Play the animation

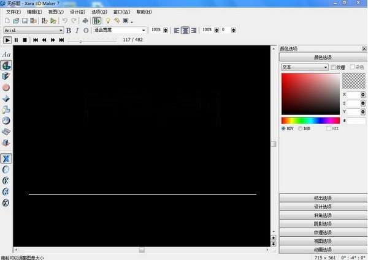tap(7, 40)
